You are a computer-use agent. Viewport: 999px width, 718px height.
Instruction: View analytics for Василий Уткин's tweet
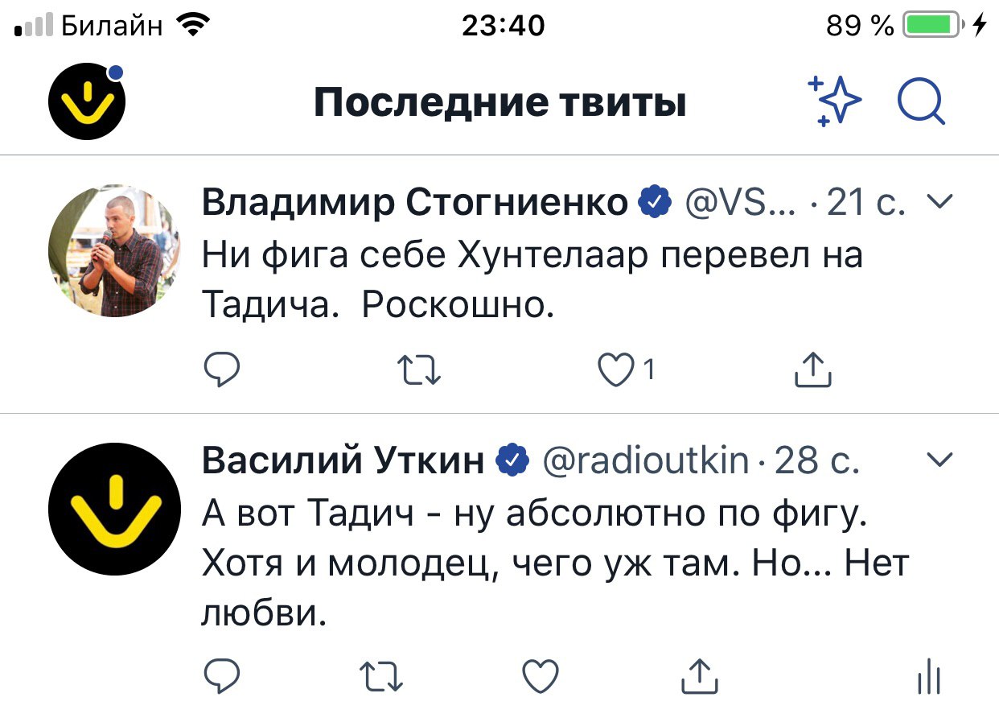pos(929,676)
